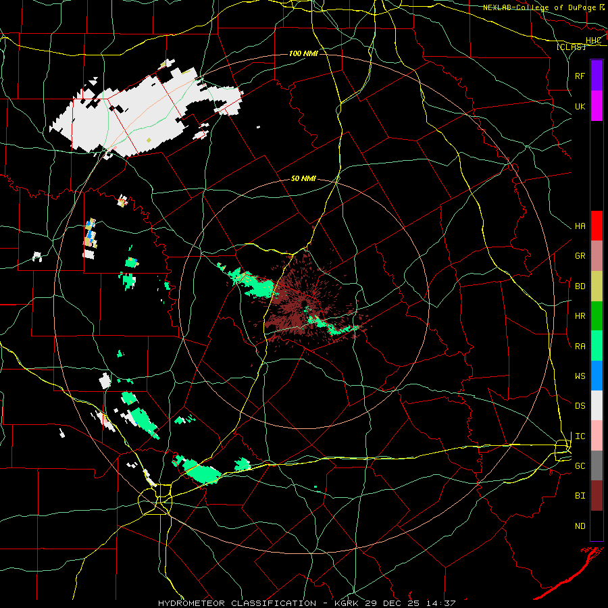Screen dimensions: 608x608
Task: Click the 'WS' legend label
Action: click(x=580, y=376)
